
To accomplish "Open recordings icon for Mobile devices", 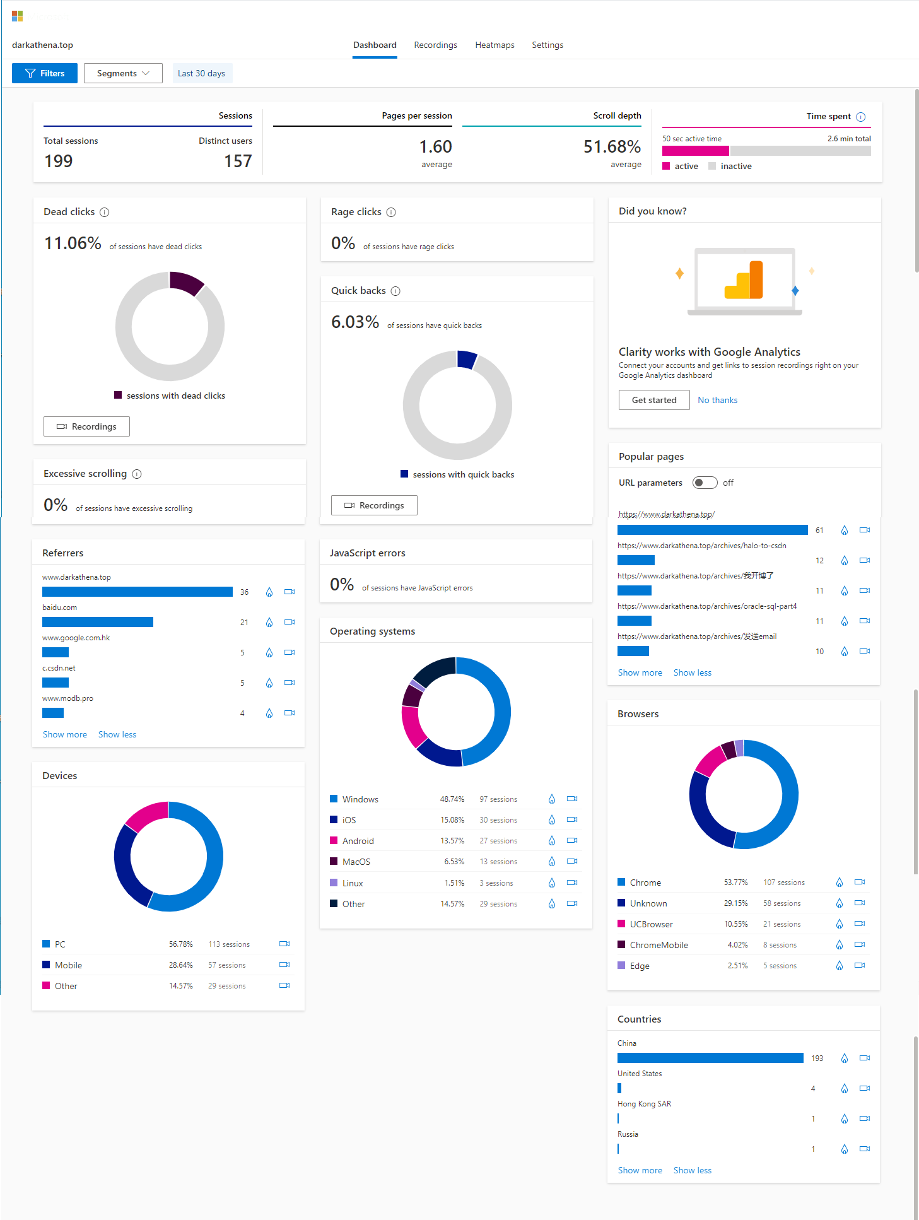I will 284,965.
